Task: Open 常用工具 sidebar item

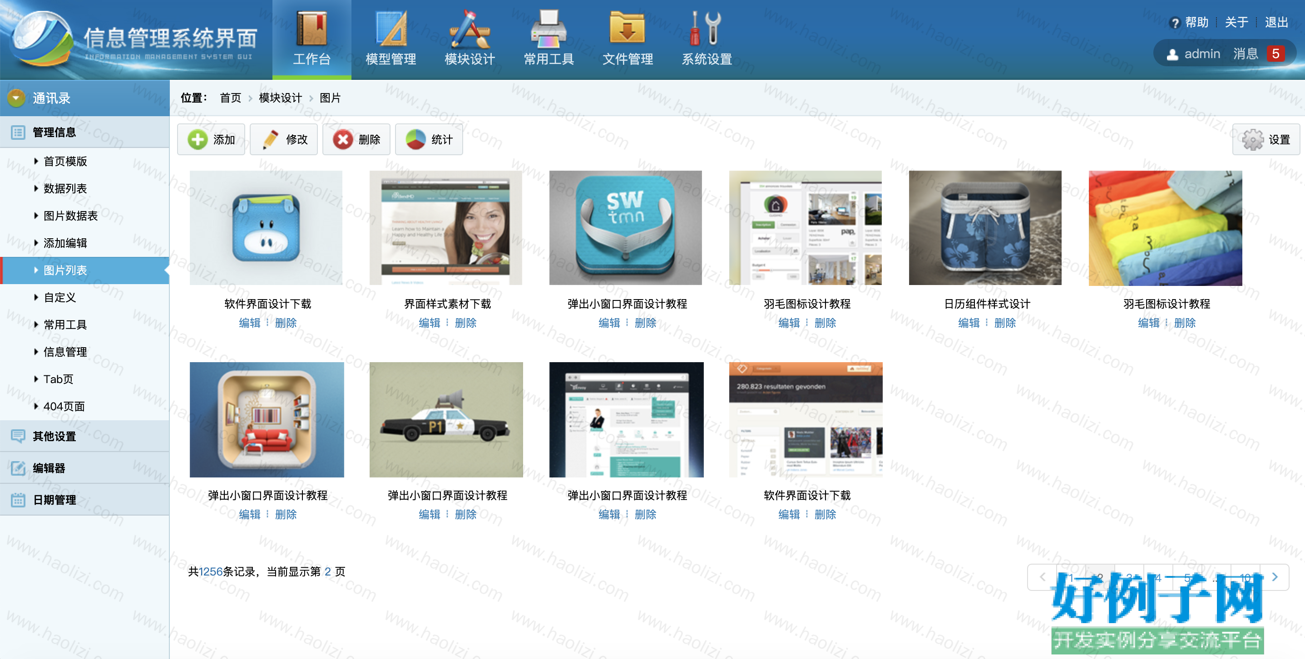Action: point(65,325)
